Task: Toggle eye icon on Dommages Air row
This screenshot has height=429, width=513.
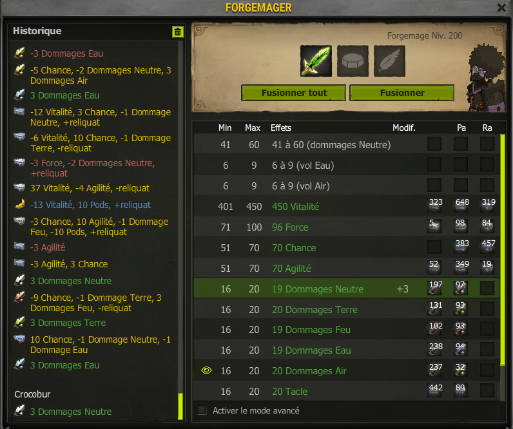Action: [206, 370]
